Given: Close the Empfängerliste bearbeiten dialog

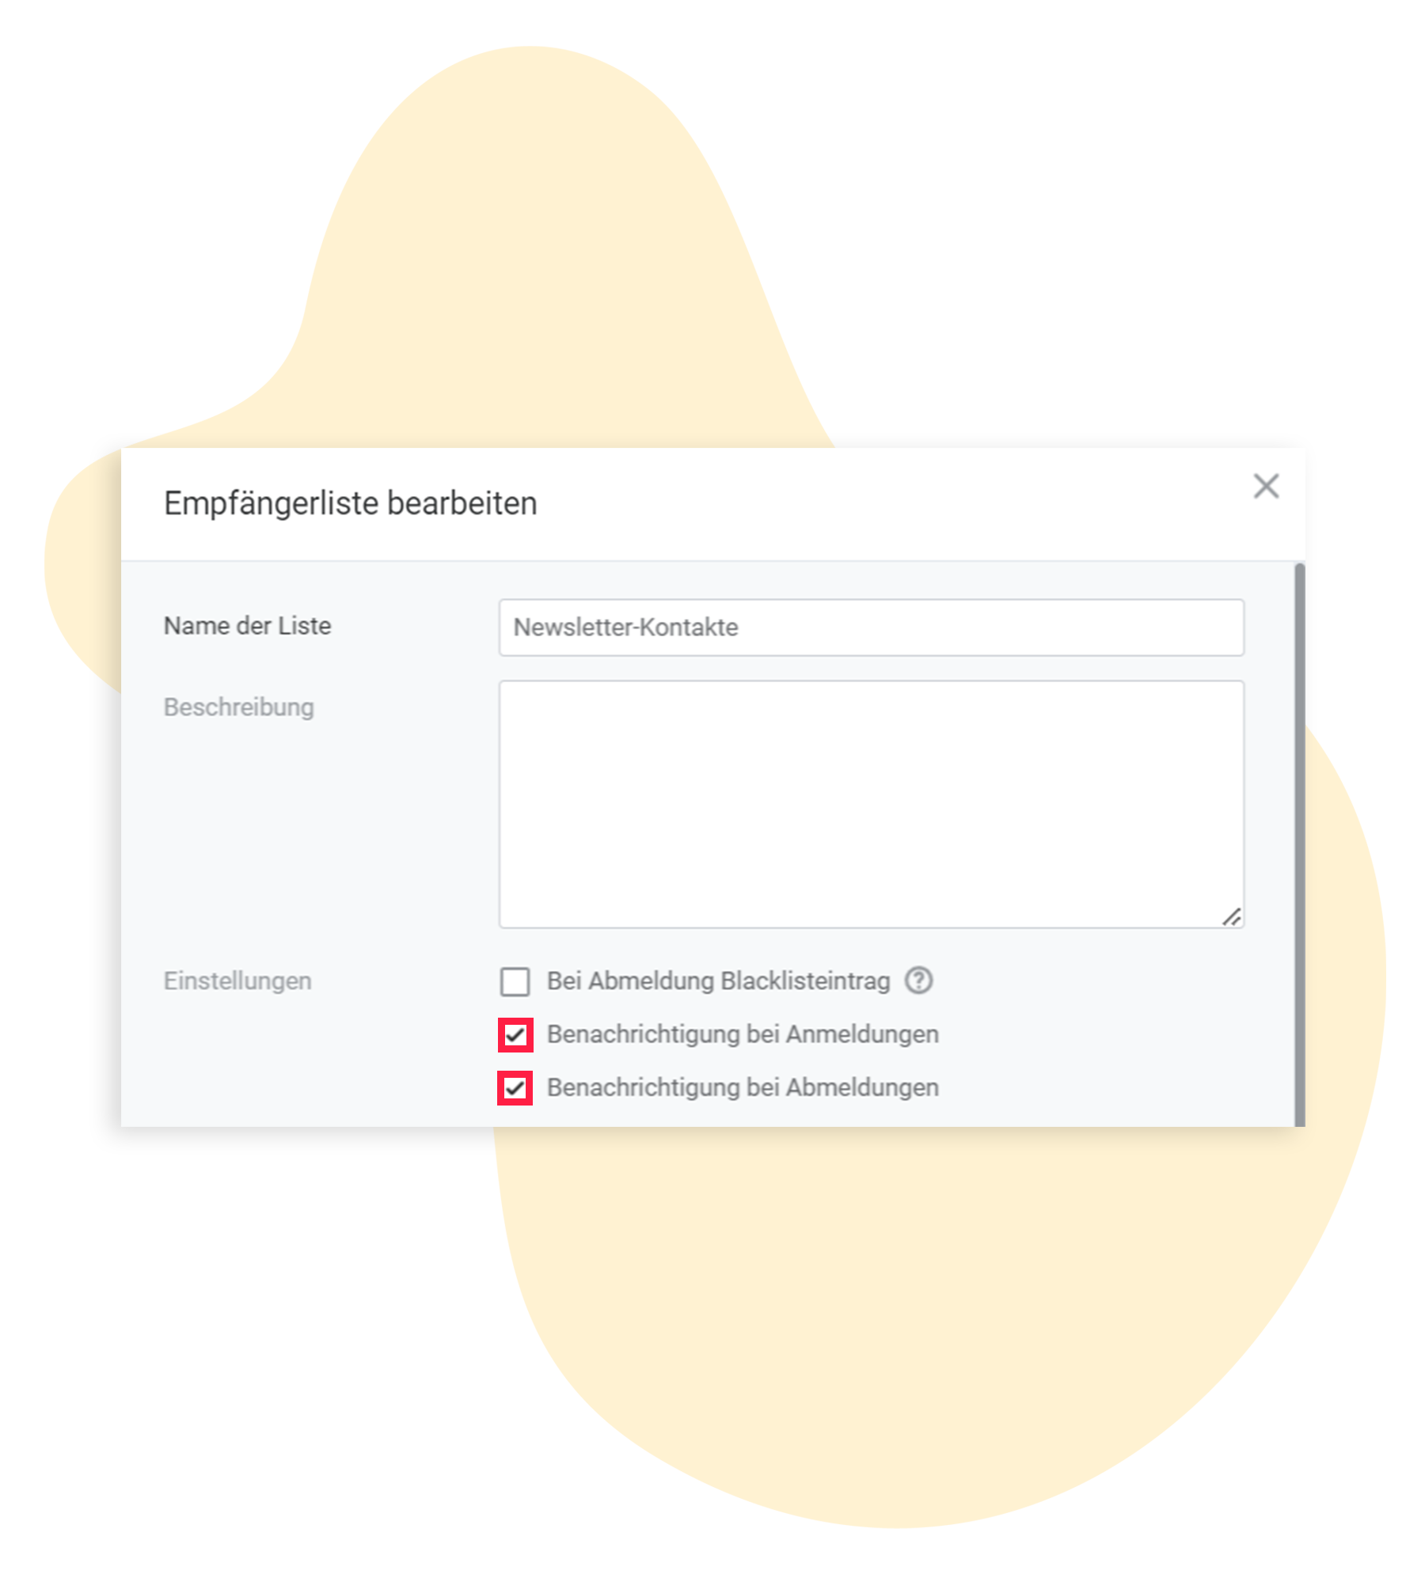Looking at the screenshot, I should tap(1266, 486).
